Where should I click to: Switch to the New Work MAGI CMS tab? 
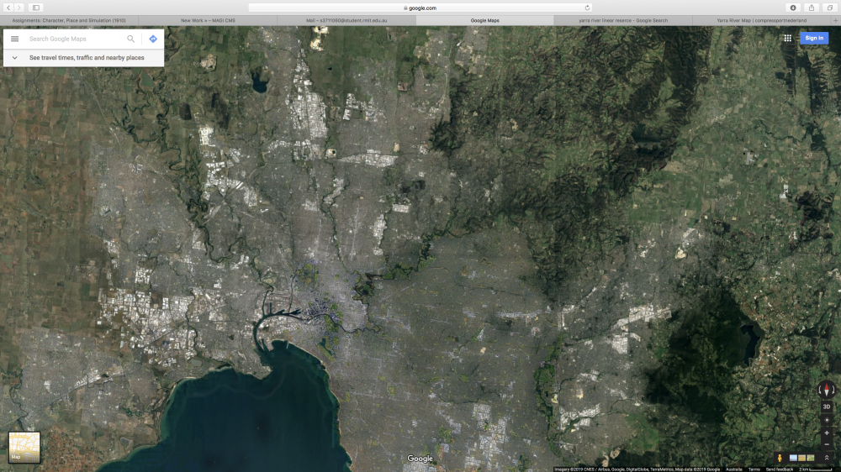click(208, 20)
